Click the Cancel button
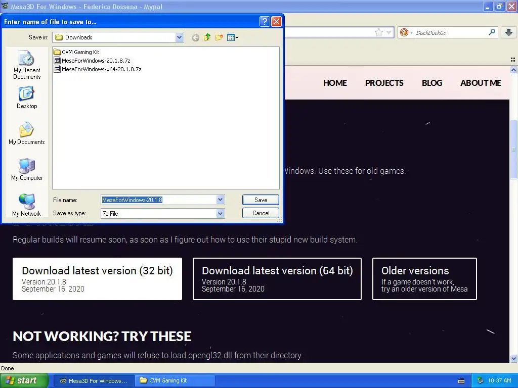The width and height of the screenshot is (518, 388). click(x=261, y=213)
